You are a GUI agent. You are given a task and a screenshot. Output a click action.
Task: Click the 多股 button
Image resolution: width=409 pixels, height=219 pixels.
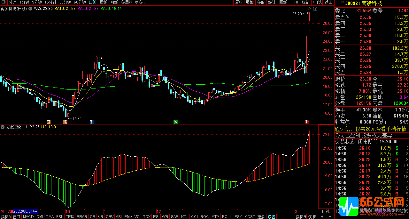261,2
